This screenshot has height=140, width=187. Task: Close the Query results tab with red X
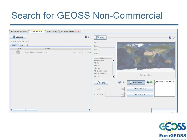(78, 32)
